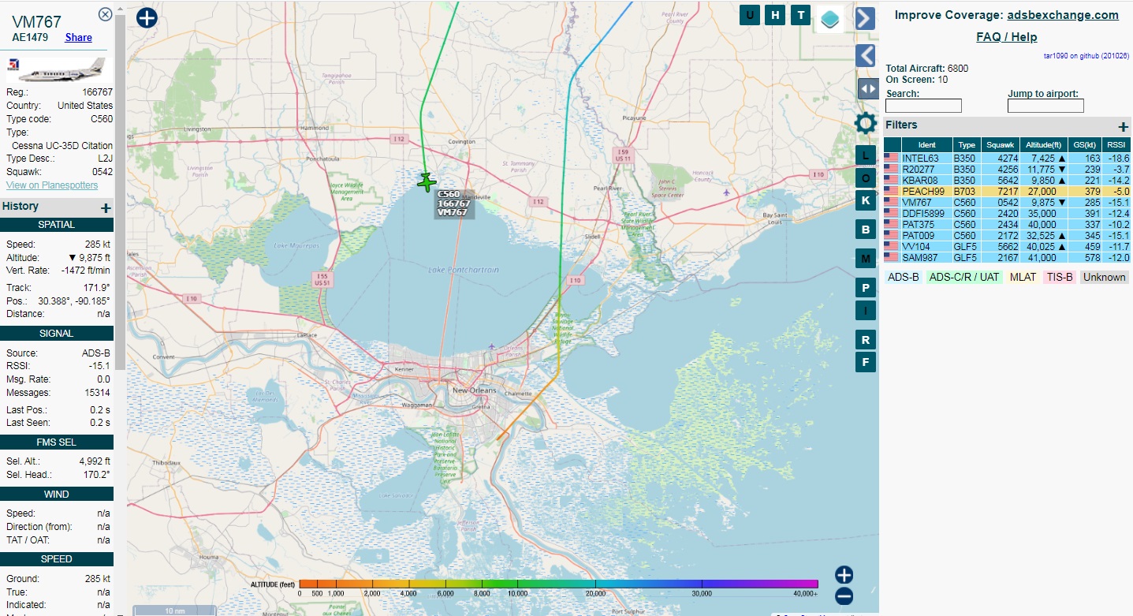The width and height of the screenshot is (1133, 616).
Task: Toggle the P map option button
Action: coord(866,288)
